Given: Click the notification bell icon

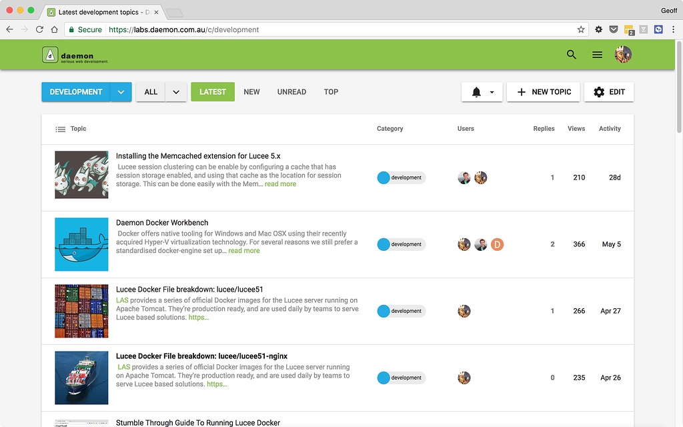Looking at the screenshot, I should (478, 92).
